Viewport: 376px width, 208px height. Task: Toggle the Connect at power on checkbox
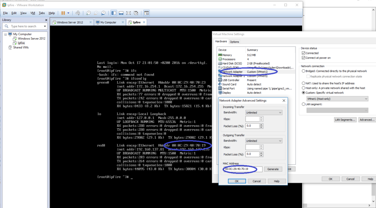[303, 58]
